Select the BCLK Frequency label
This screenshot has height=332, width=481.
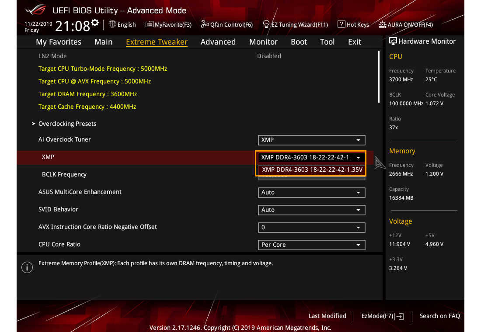pos(64,174)
